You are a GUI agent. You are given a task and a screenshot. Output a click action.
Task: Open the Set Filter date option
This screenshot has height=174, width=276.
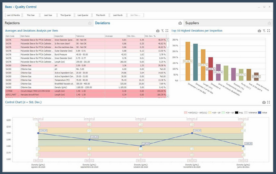[x=135, y=15]
